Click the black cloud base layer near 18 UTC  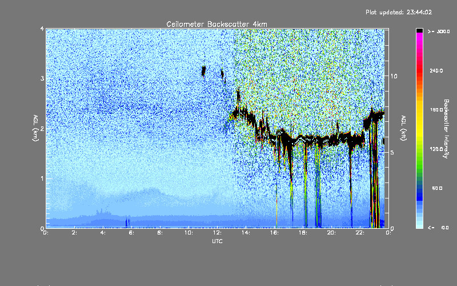303,140
